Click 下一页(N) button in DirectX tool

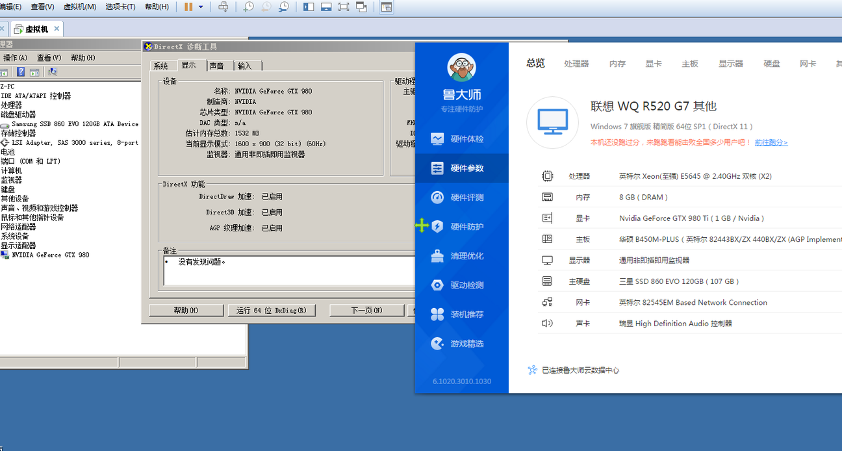367,311
